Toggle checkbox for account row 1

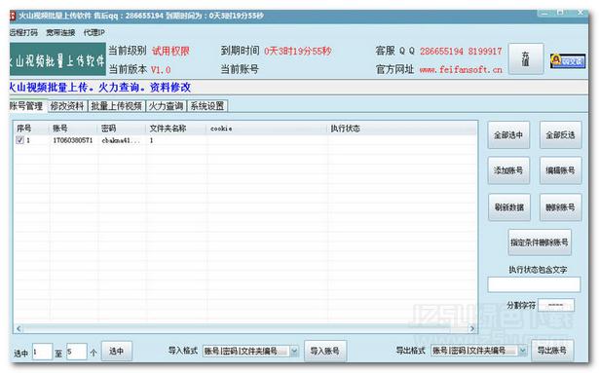[x=19, y=140]
